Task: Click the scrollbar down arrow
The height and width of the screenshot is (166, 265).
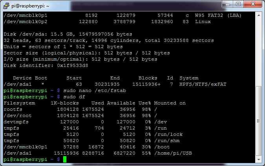Action: click(259, 160)
